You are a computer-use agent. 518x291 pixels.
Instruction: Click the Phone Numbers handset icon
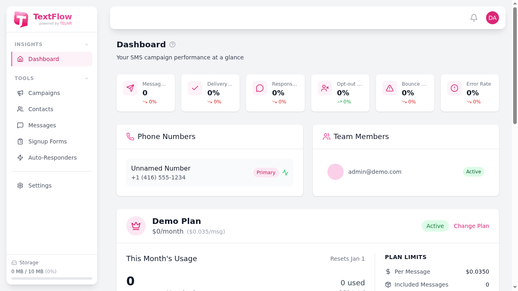[x=130, y=137]
